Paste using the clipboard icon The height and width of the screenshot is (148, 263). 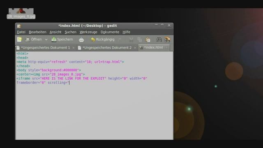[148, 39]
